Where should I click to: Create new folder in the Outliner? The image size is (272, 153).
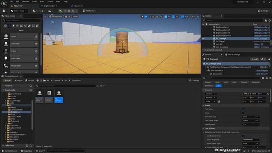[266, 20]
